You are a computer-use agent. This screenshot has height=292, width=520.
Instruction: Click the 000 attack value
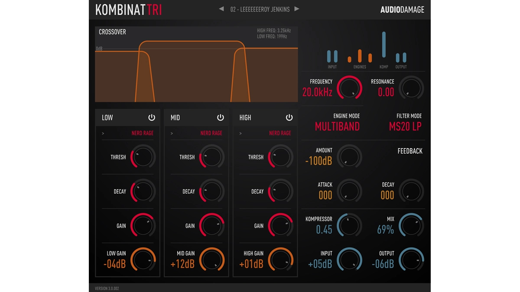point(325,195)
